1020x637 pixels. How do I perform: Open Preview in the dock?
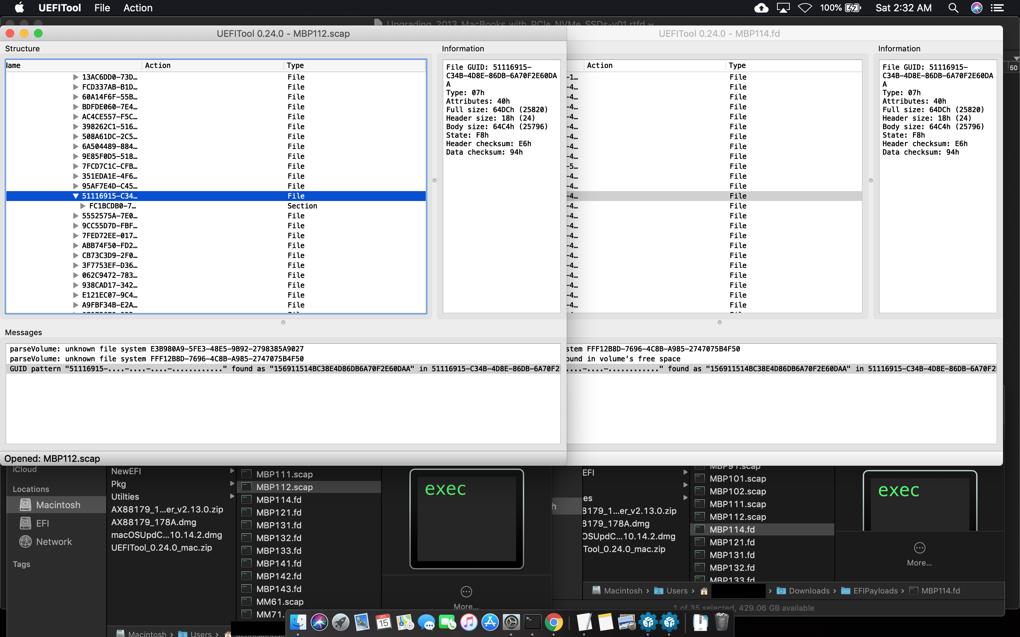click(x=627, y=622)
